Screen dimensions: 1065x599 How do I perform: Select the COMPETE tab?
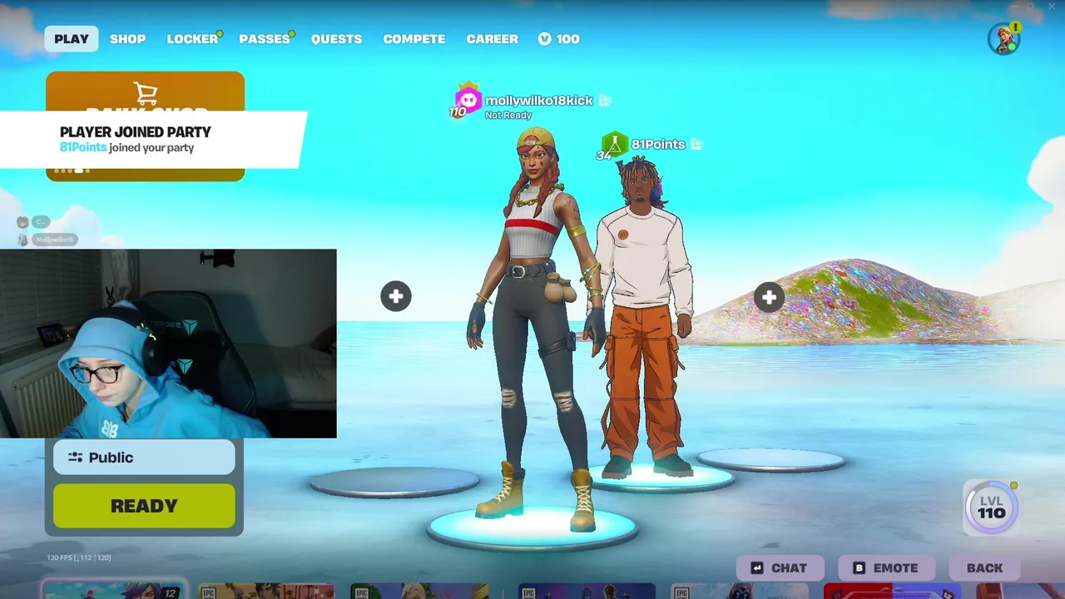[x=414, y=39]
